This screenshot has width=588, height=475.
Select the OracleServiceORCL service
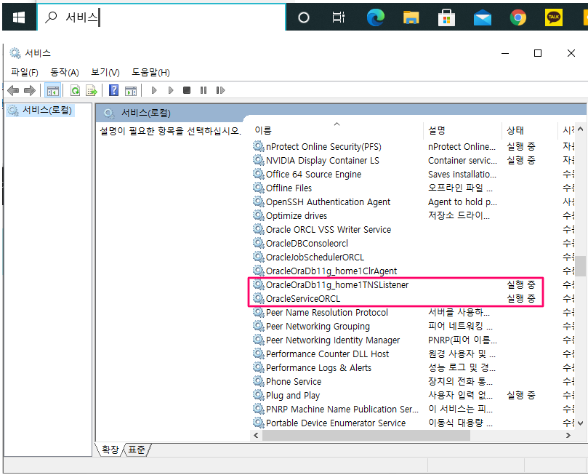click(303, 299)
